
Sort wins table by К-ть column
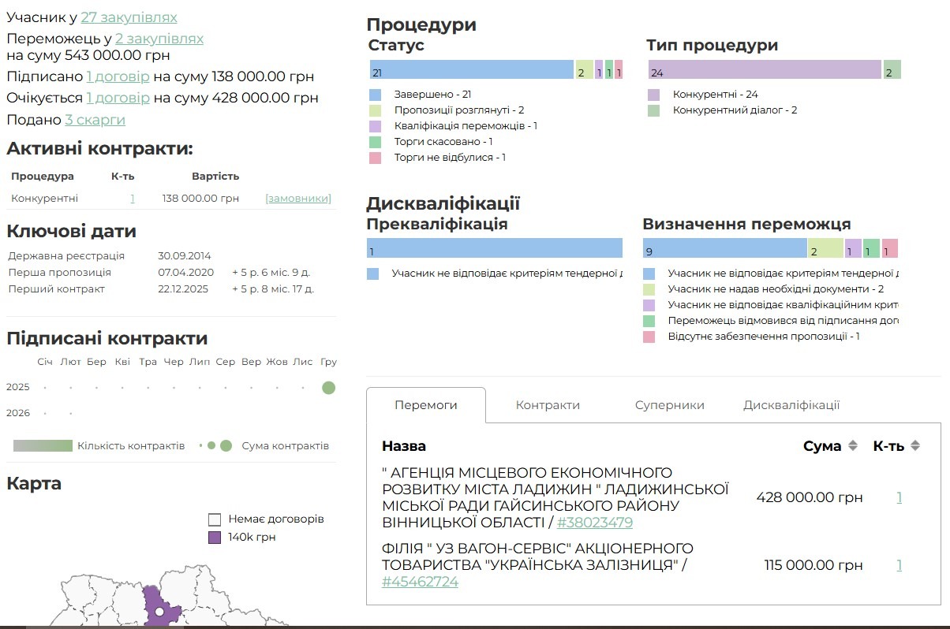[x=915, y=446]
